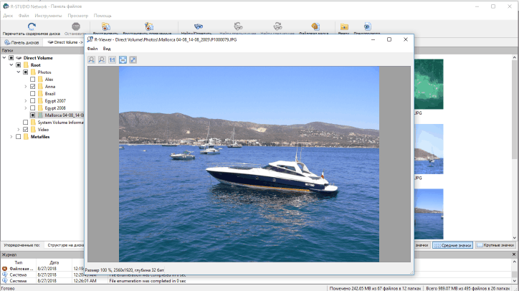The image size is (519, 291).
Task: Click the green thumbnail in file panel
Action: point(429,84)
